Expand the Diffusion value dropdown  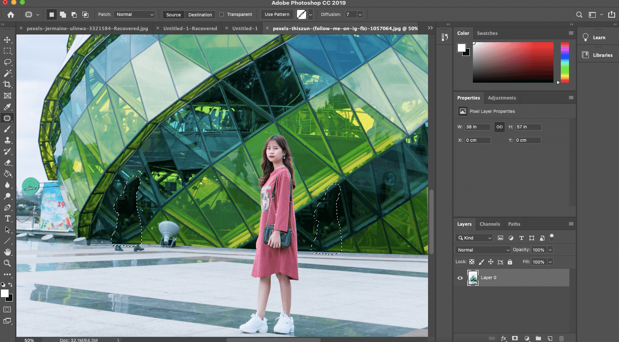[x=360, y=15]
